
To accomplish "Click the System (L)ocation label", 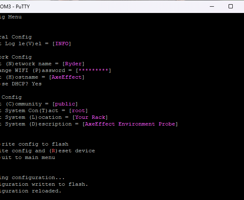I will [33, 117].
